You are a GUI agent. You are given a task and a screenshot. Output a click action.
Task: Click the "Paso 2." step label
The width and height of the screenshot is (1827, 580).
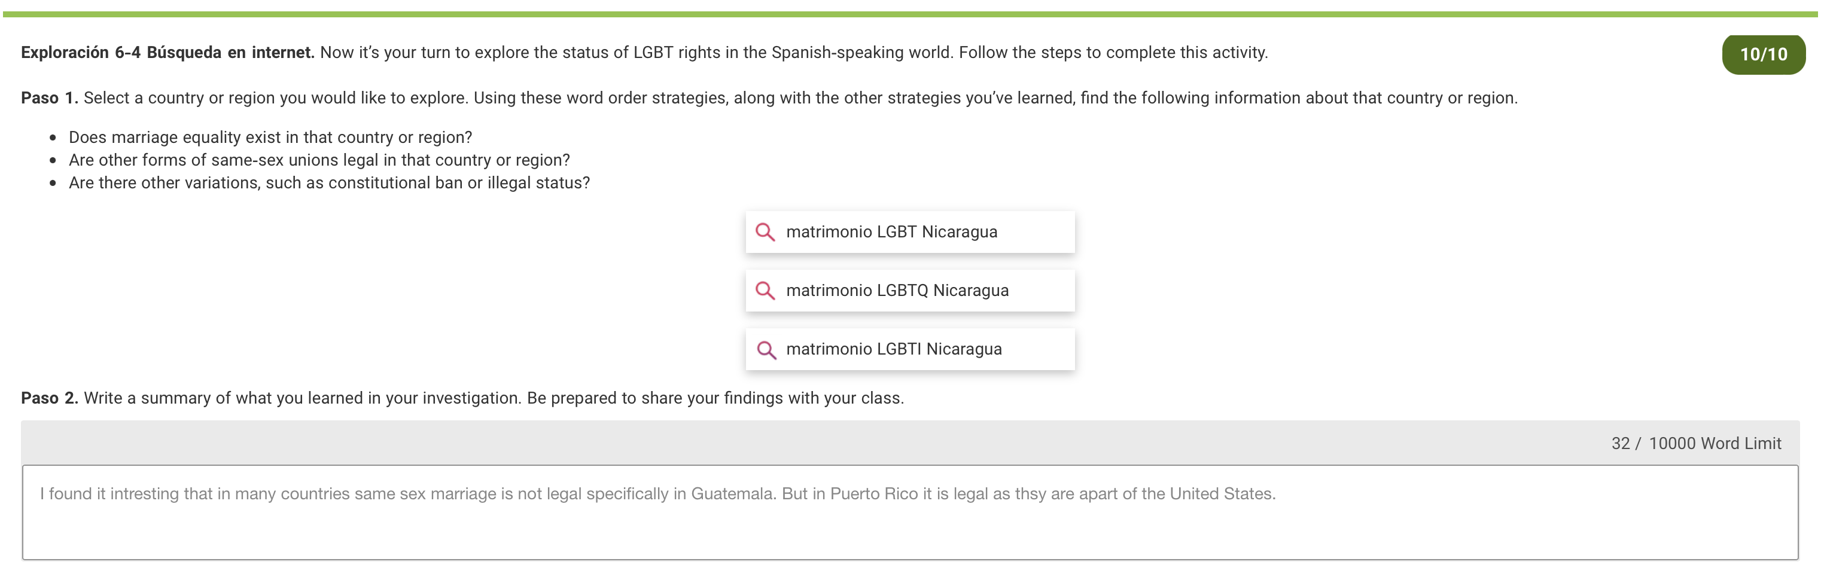pos(50,398)
